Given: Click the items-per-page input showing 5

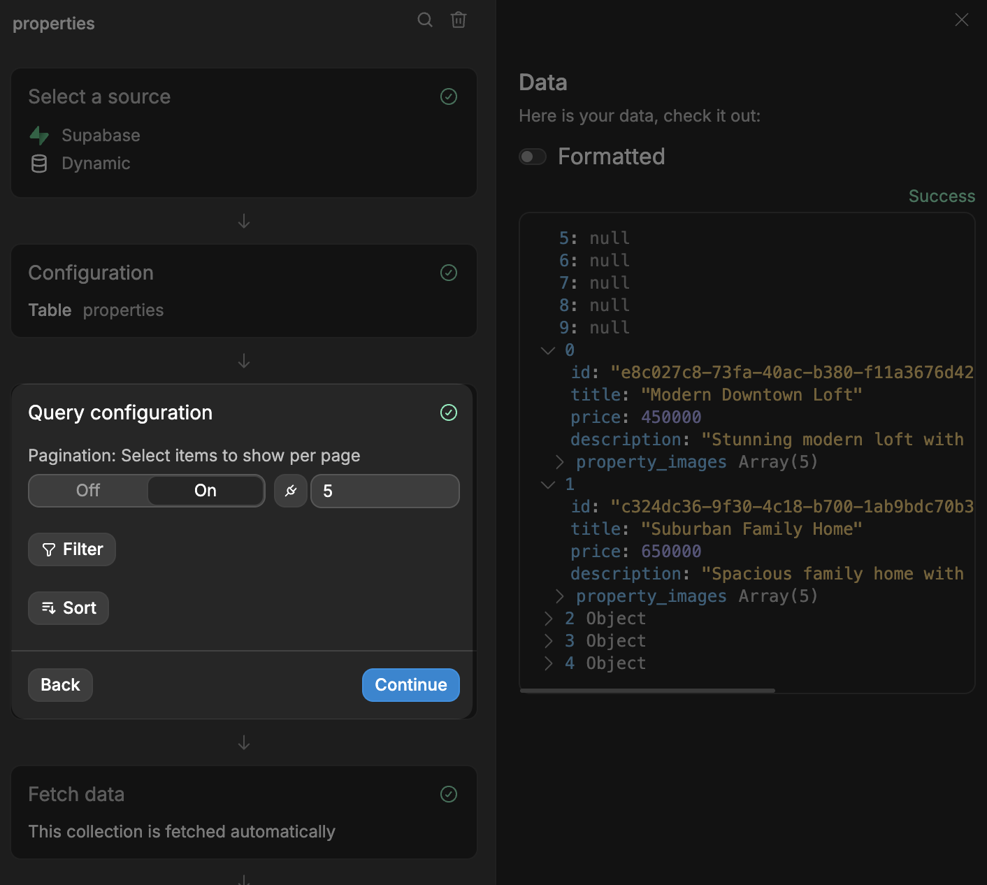Looking at the screenshot, I should [x=384, y=491].
